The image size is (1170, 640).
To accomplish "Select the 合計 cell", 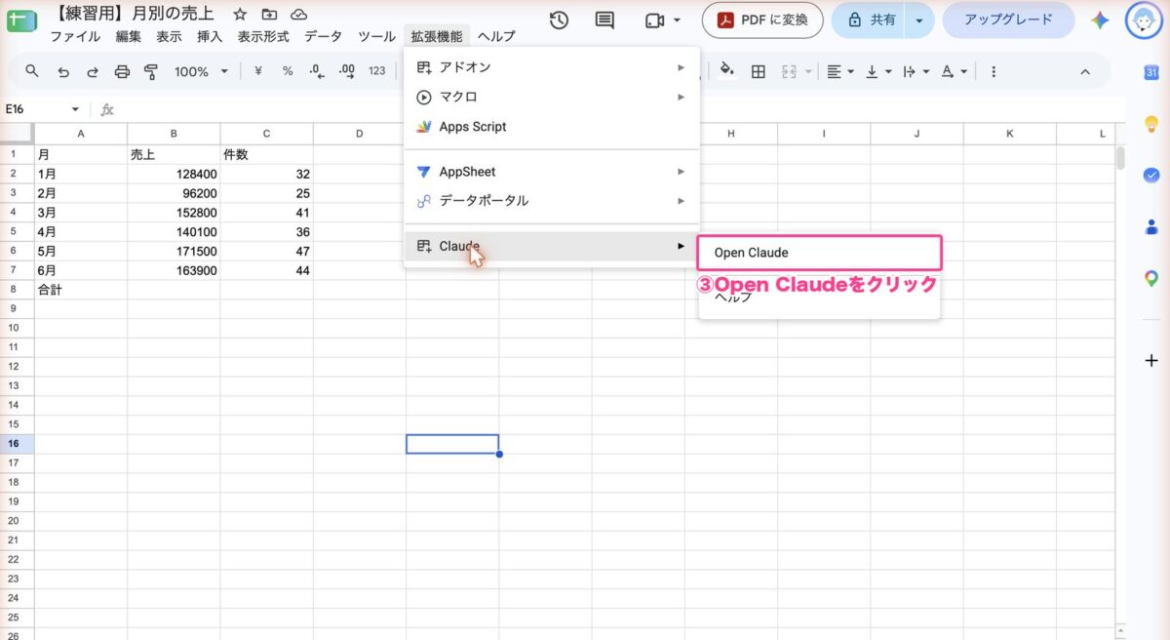I will (x=81, y=290).
